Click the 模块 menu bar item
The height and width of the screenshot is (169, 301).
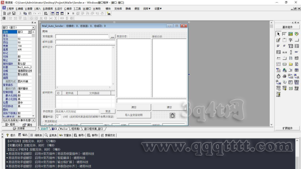pos(108,9)
